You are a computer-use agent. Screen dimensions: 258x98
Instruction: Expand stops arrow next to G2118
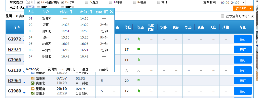(x=24, y=72)
